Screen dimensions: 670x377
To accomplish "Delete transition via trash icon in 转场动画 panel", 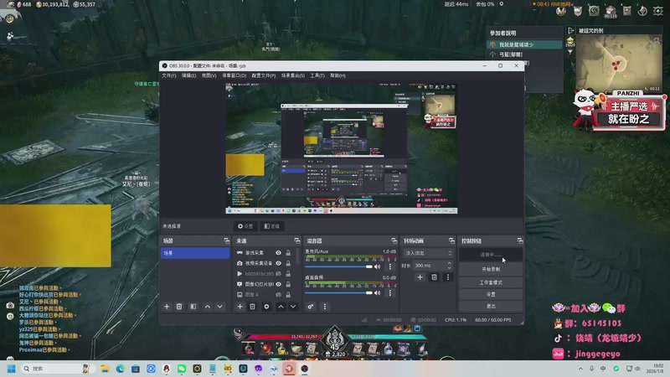I will point(434,277).
